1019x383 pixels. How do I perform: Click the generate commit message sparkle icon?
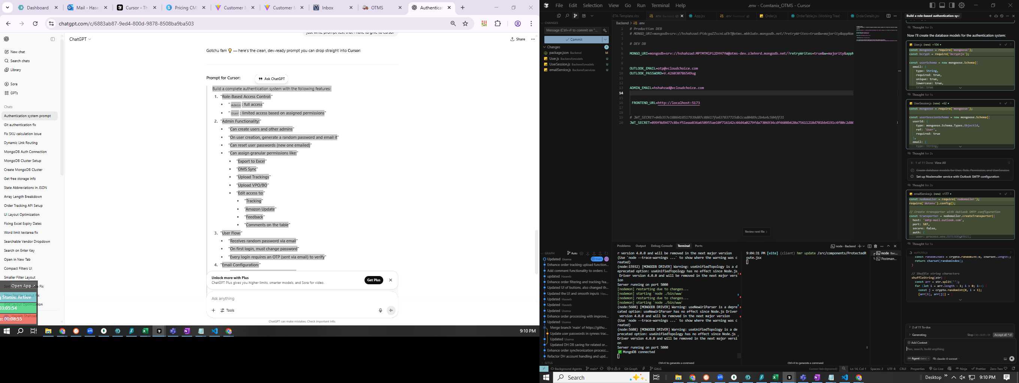click(x=605, y=30)
